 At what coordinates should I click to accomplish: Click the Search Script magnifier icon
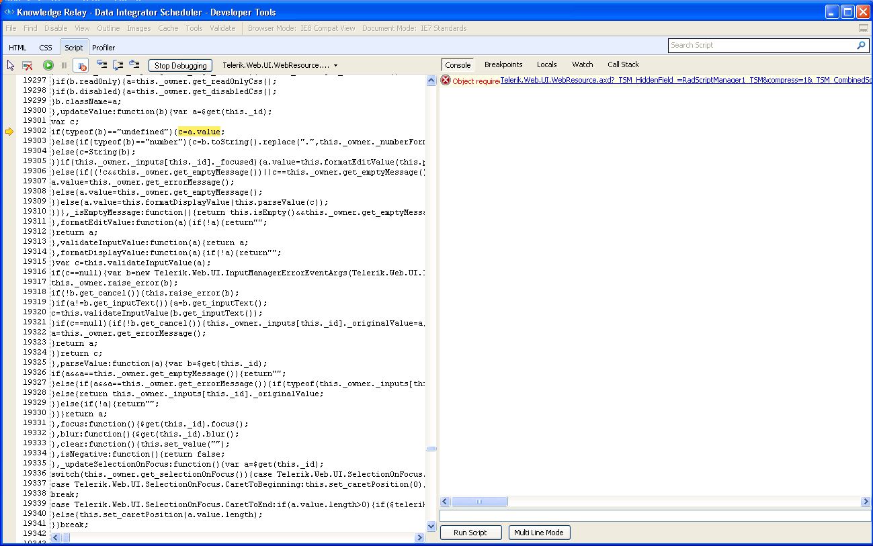click(x=862, y=46)
